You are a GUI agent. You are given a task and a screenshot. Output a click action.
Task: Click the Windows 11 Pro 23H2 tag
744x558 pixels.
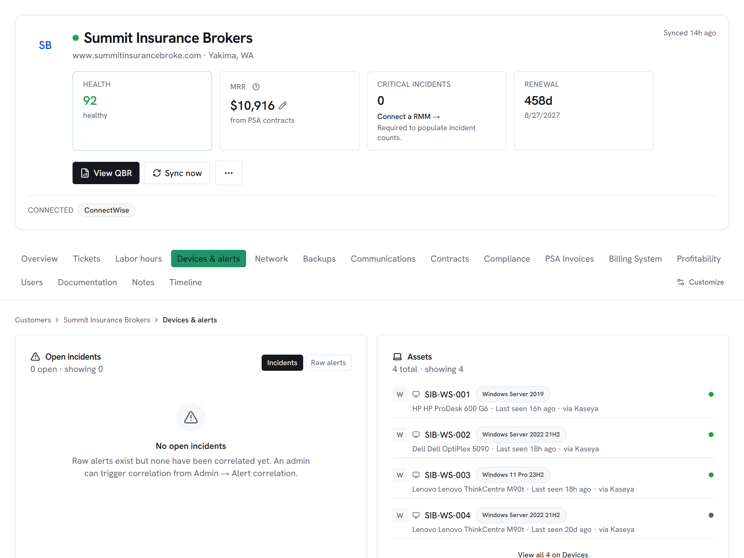click(x=513, y=475)
